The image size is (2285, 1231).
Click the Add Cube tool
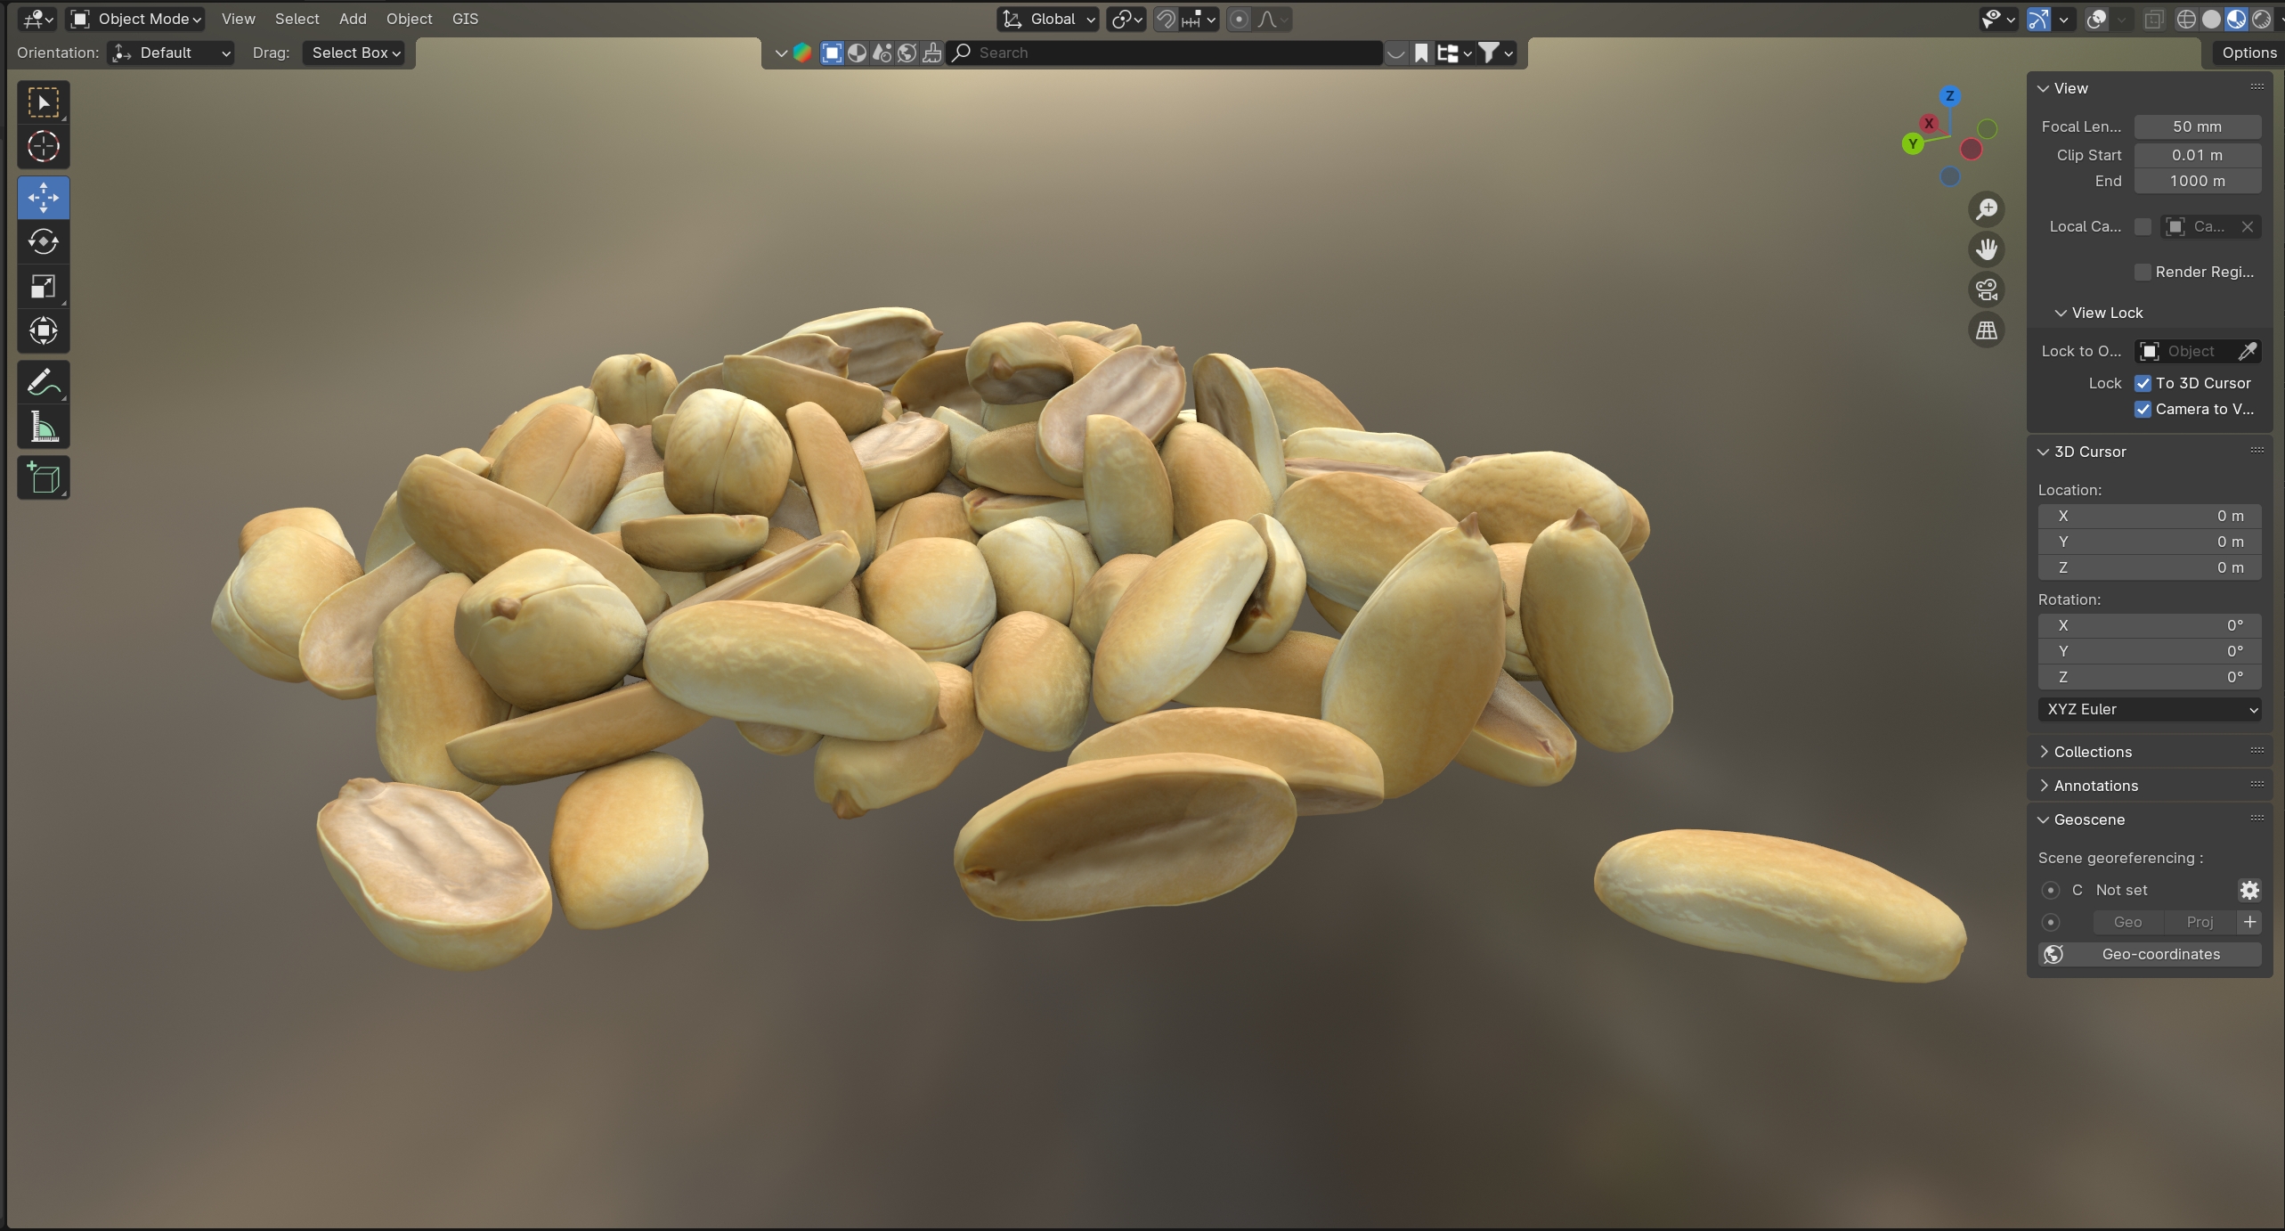43,478
